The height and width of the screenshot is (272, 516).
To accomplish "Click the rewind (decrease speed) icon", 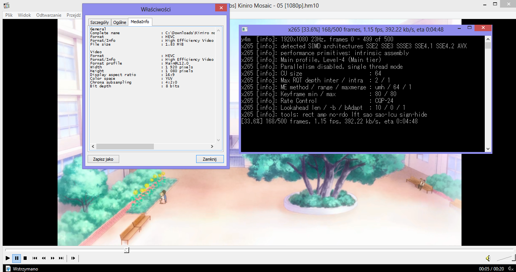I will (43, 258).
